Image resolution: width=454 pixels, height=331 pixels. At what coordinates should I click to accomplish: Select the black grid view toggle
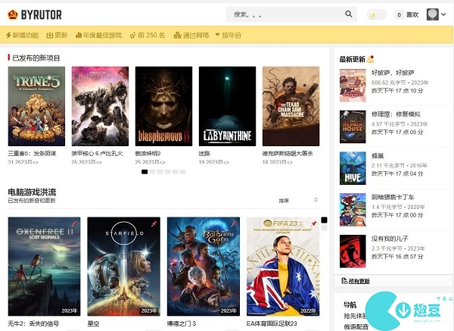(x=324, y=220)
